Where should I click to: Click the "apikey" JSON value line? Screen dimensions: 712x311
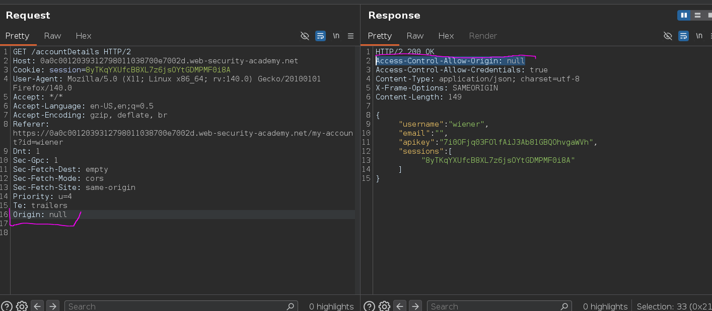(497, 142)
